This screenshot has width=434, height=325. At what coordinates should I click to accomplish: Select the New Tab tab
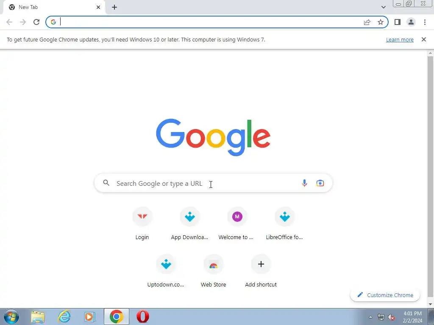pos(54,7)
